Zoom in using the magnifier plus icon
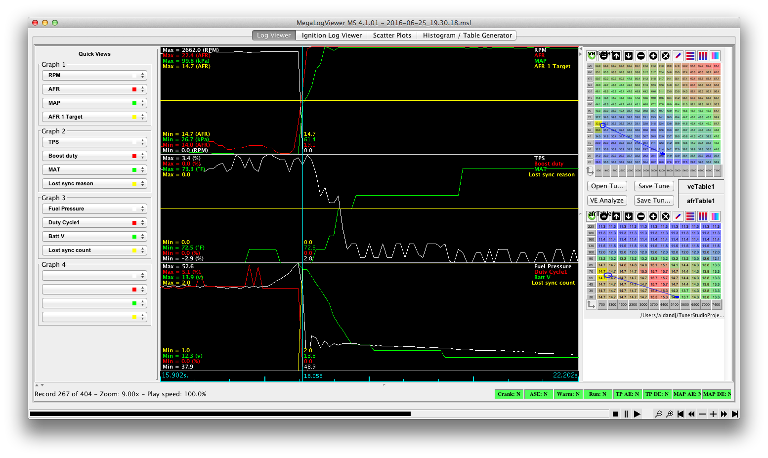Image resolution: width=768 pixels, height=458 pixels. click(x=670, y=414)
